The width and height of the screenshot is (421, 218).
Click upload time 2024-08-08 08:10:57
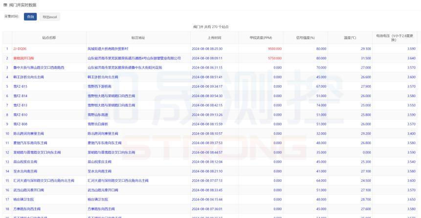(x=207, y=133)
